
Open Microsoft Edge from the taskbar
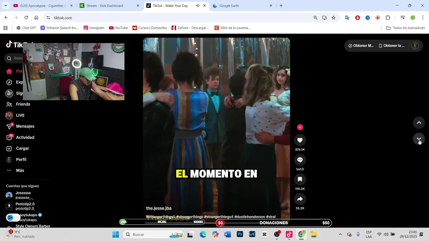point(203,234)
